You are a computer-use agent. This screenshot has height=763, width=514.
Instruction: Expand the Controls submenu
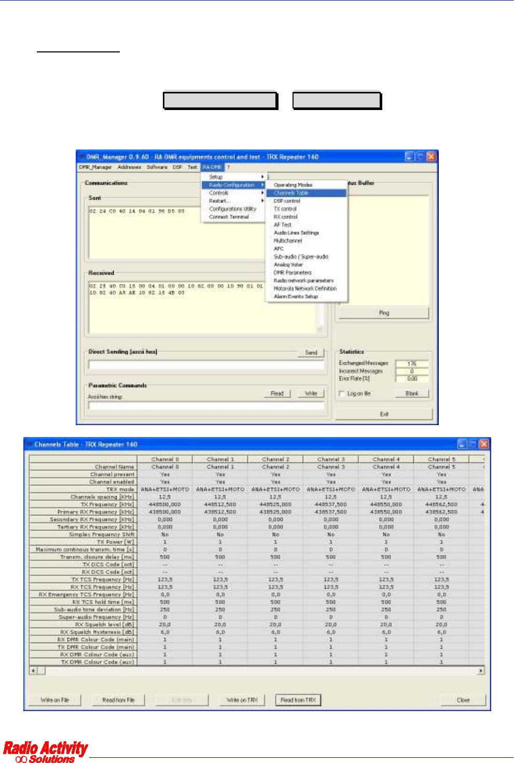233,193
